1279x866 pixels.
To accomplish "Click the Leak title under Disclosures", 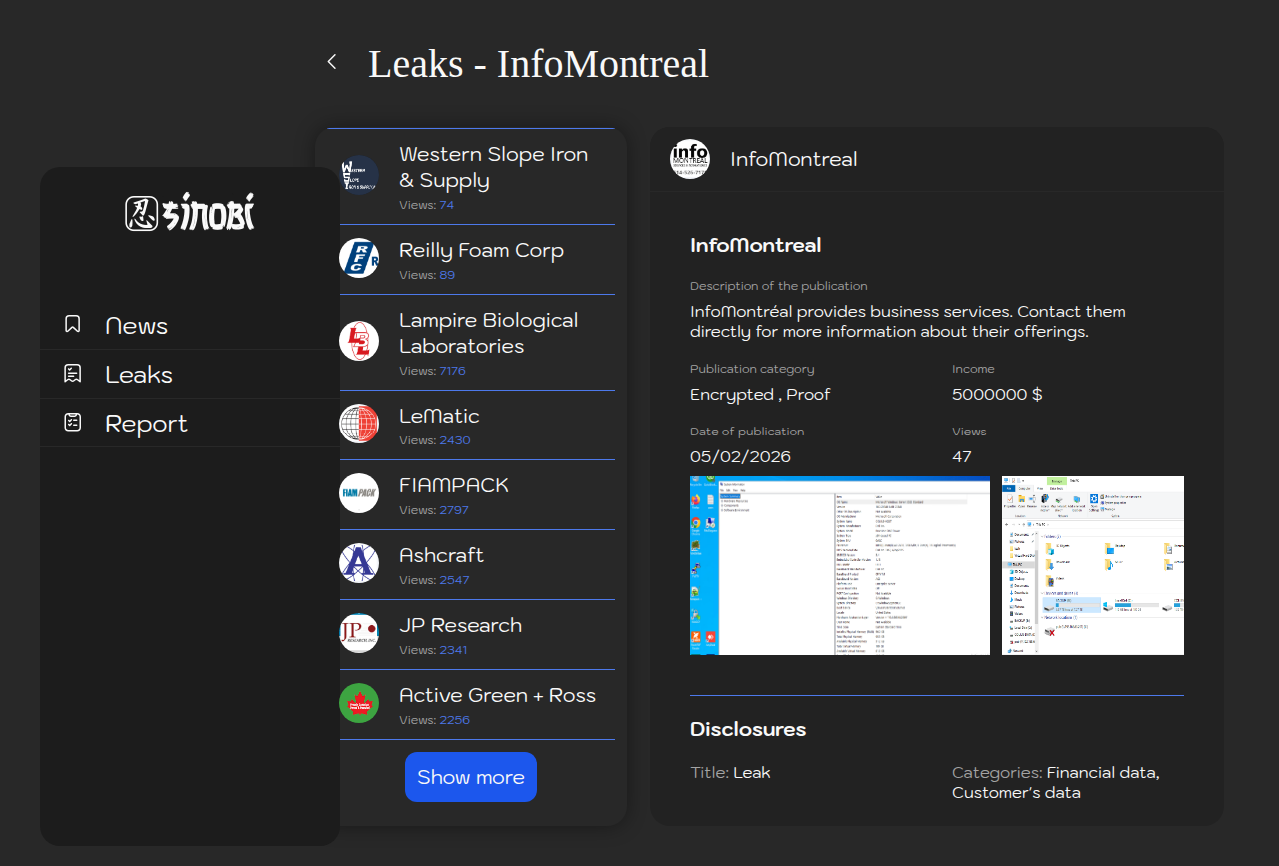I will click(x=751, y=772).
